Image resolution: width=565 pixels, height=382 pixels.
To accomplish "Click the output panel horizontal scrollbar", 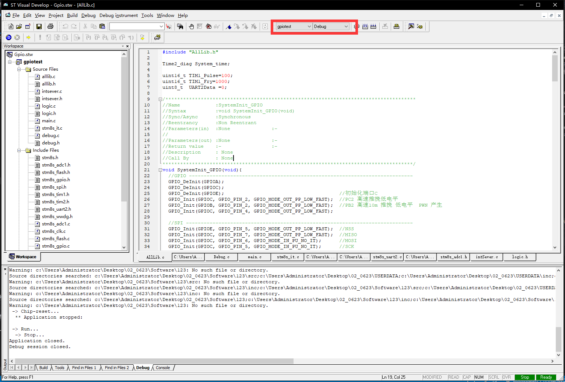I will [155, 361].
